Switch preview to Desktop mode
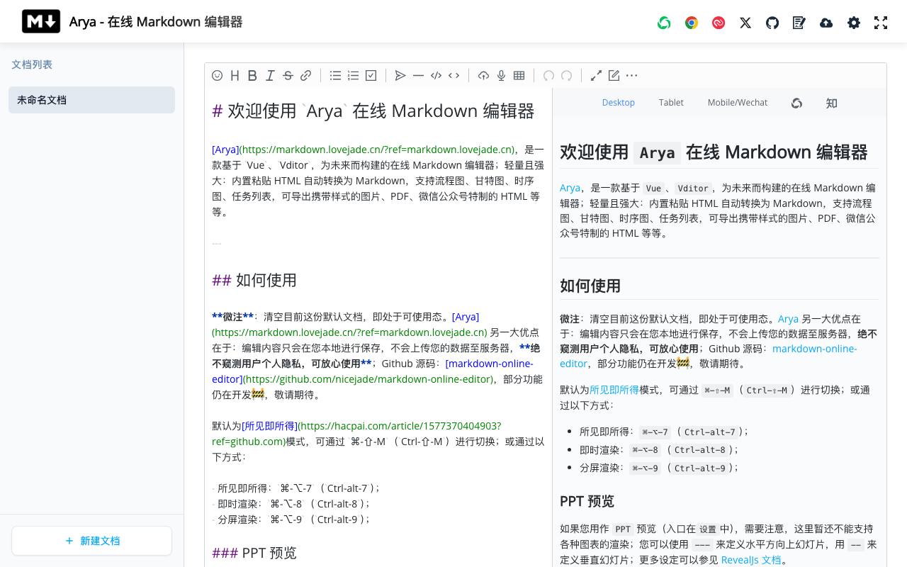The width and height of the screenshot is (907, 567). [x=619, y=102]
